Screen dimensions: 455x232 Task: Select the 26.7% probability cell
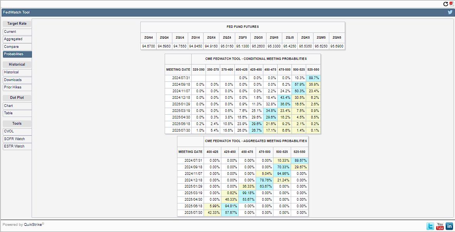click(256, 130)
